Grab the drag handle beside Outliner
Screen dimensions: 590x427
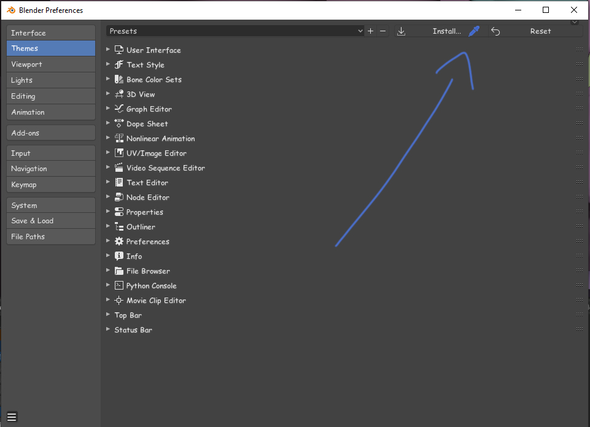point(580,226)
